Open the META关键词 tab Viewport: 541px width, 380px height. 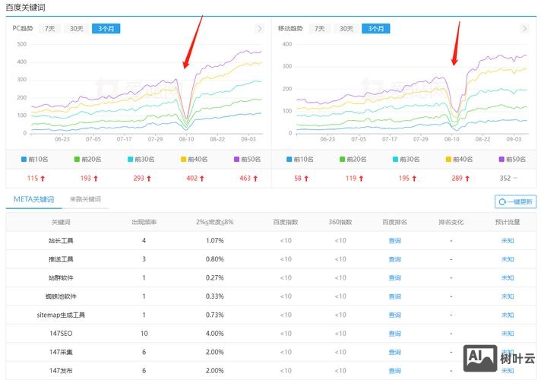coord(33,199)
